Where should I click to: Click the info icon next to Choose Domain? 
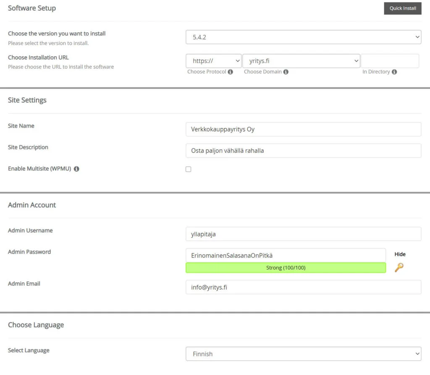pos(286,72)
